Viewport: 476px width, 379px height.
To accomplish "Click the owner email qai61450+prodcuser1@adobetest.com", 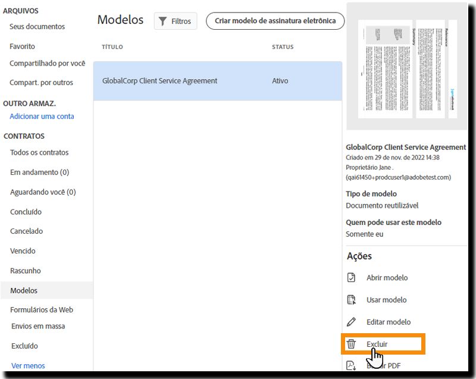I will [398, 177].
